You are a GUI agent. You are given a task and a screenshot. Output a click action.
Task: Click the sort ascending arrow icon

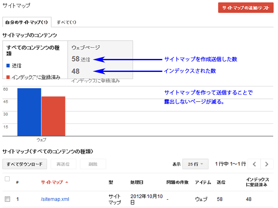point(66,182)
